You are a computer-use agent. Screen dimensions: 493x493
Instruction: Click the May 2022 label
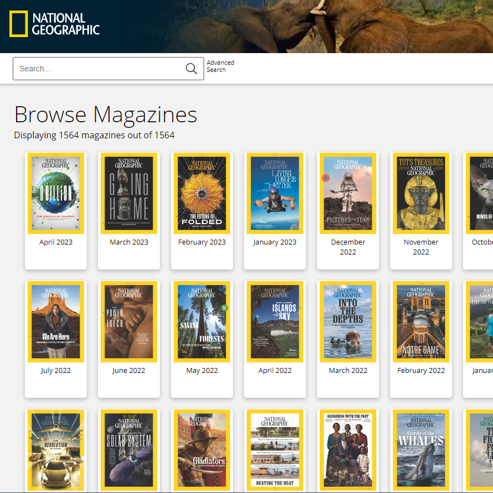tap(202, 370)
